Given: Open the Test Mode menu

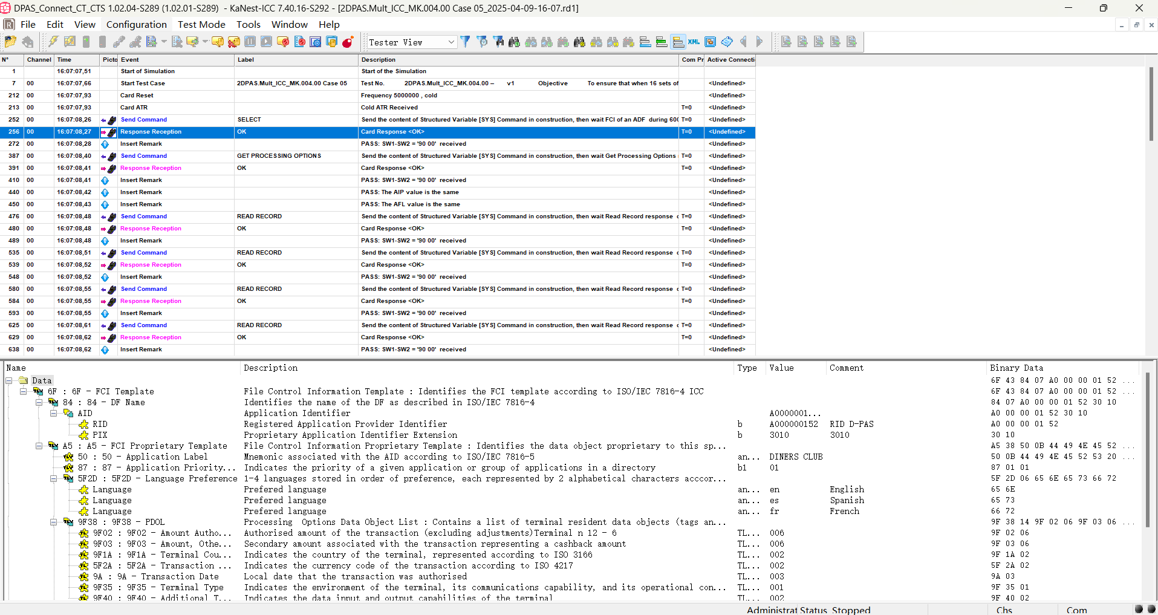Looking at the screenshot, I should pos(201,24).
